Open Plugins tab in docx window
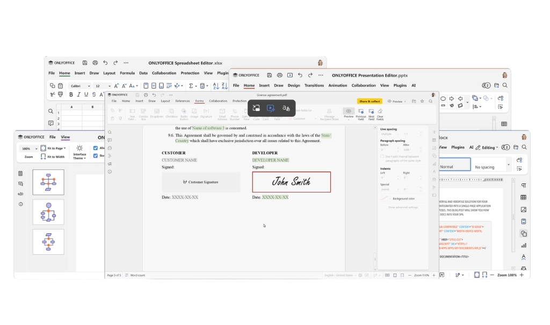 point(458,147)
